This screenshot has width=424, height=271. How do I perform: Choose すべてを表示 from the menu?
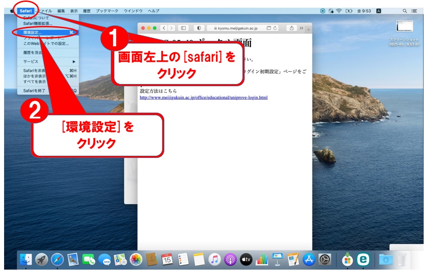[48, 82]
